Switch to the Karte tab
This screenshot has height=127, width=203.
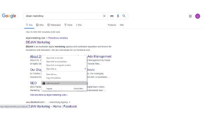[69, 25]
